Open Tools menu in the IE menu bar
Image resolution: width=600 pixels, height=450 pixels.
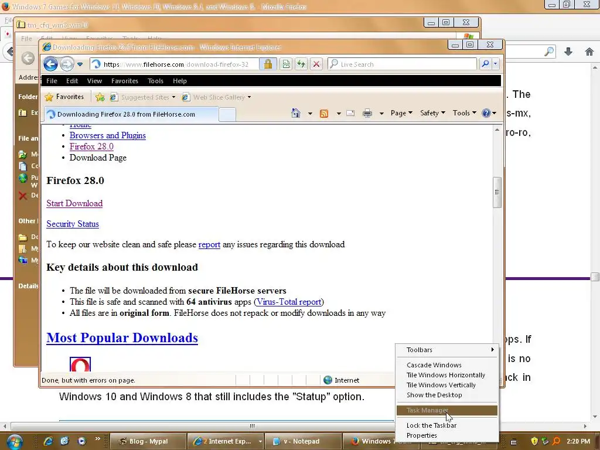pos(155,81)
